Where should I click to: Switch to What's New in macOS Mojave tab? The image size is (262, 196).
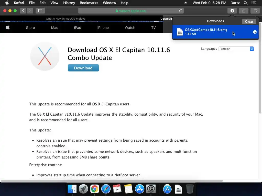tap(65, 18)
